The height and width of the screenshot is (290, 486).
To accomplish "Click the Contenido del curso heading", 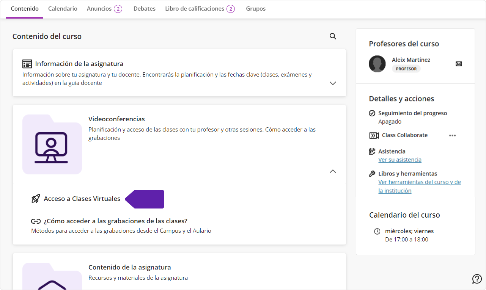I will pyautogui.click(x=47, y=36).
